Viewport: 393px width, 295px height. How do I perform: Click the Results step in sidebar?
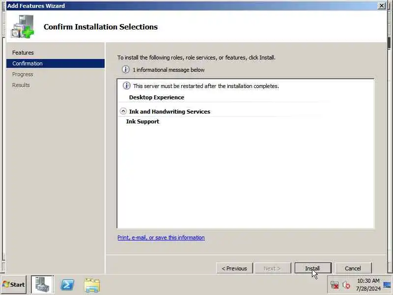21,85
